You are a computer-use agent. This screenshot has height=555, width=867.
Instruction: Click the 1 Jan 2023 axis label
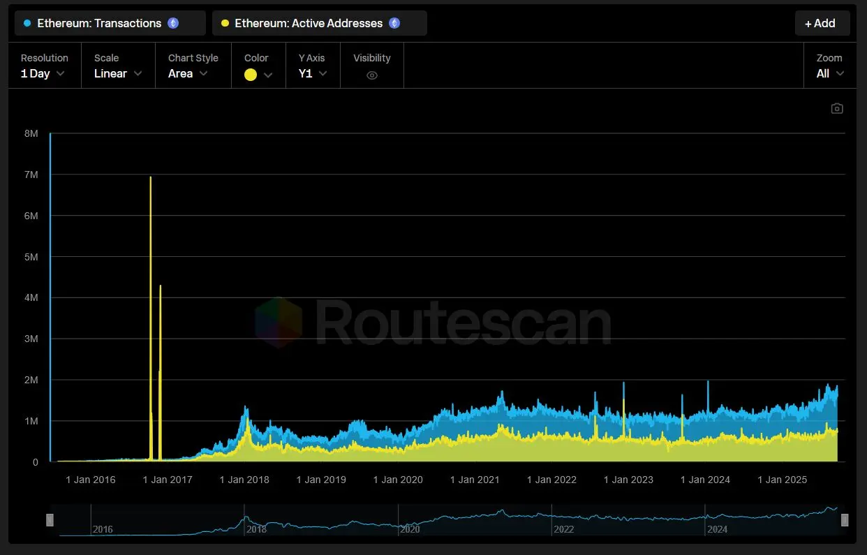[628, 480]
